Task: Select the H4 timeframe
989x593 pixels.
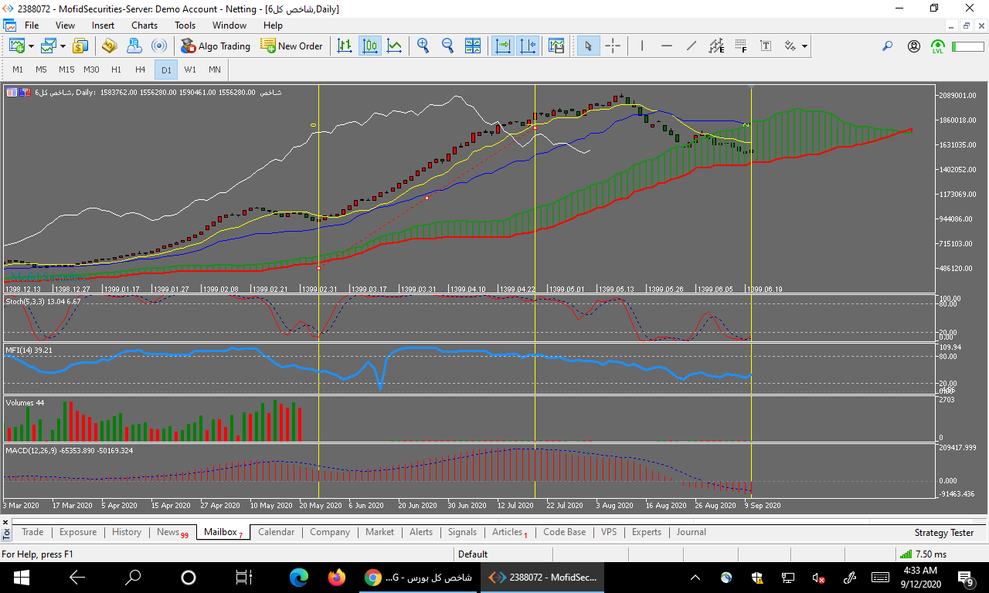Action: [x=141, y=69]
